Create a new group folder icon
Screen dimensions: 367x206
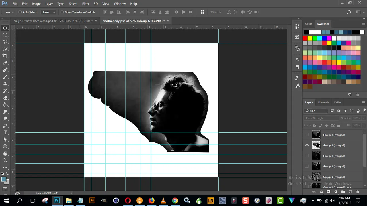[343, 192]
